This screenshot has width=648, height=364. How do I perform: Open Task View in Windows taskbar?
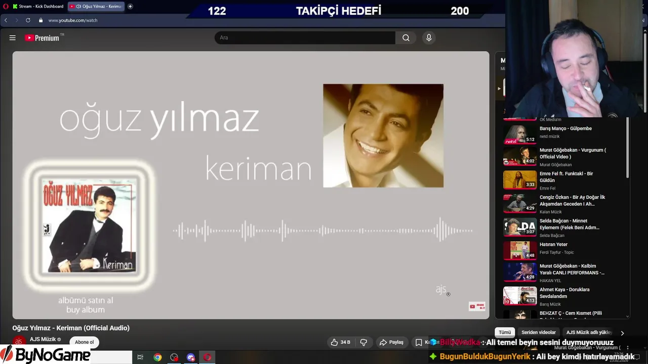(x=140, y=357)
